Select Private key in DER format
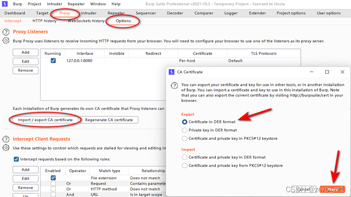The width and height of the screenshot is (351, 197). (x=185, y=130)
